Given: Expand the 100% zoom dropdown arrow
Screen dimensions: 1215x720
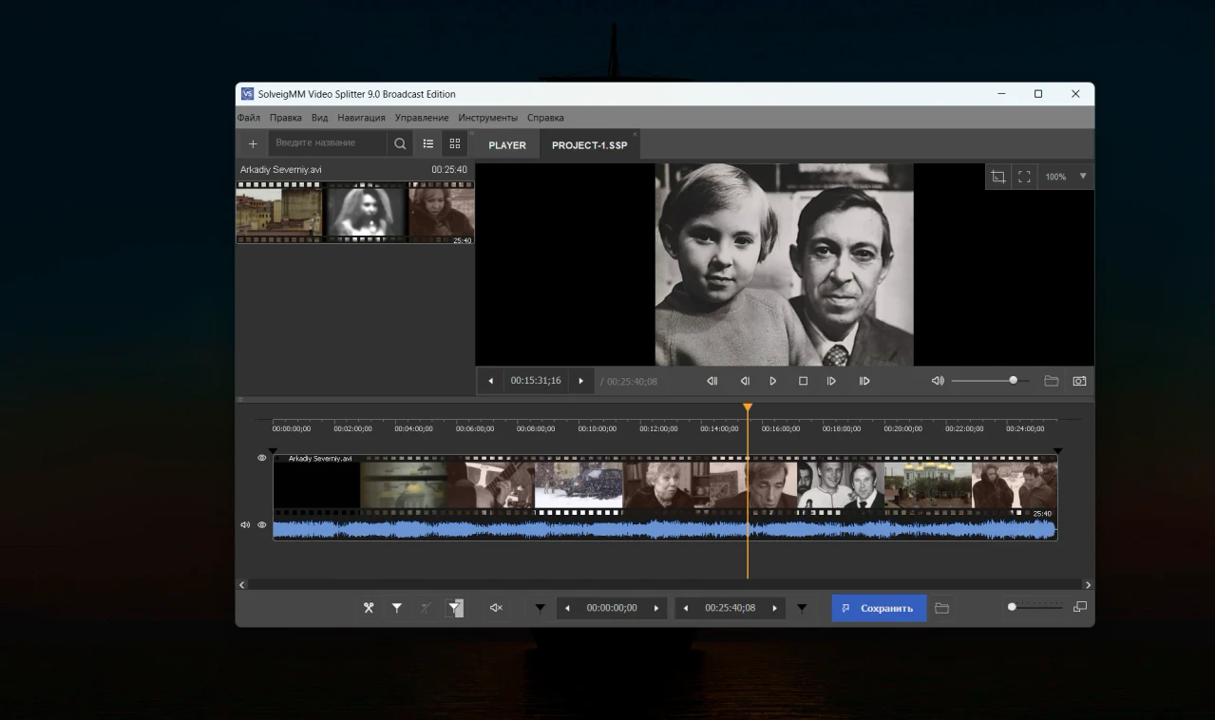Looking at the screenshot, I should 1082,177.
